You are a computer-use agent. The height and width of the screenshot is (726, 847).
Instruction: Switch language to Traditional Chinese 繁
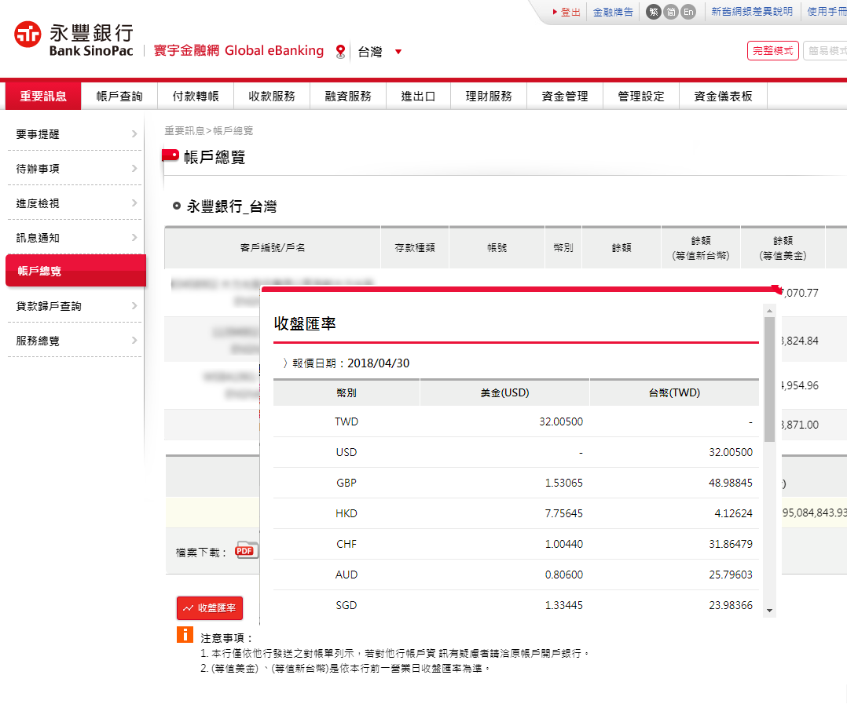(x=654, y=12)
